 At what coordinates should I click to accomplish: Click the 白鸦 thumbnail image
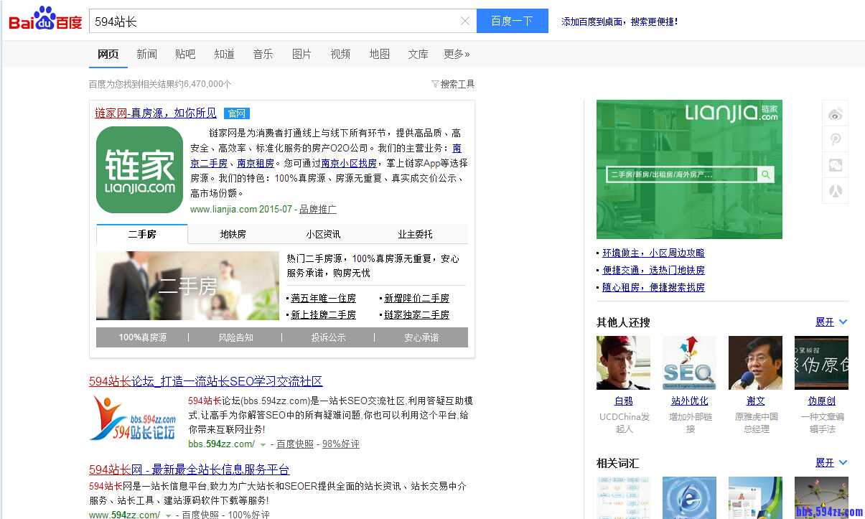[623, 363]
